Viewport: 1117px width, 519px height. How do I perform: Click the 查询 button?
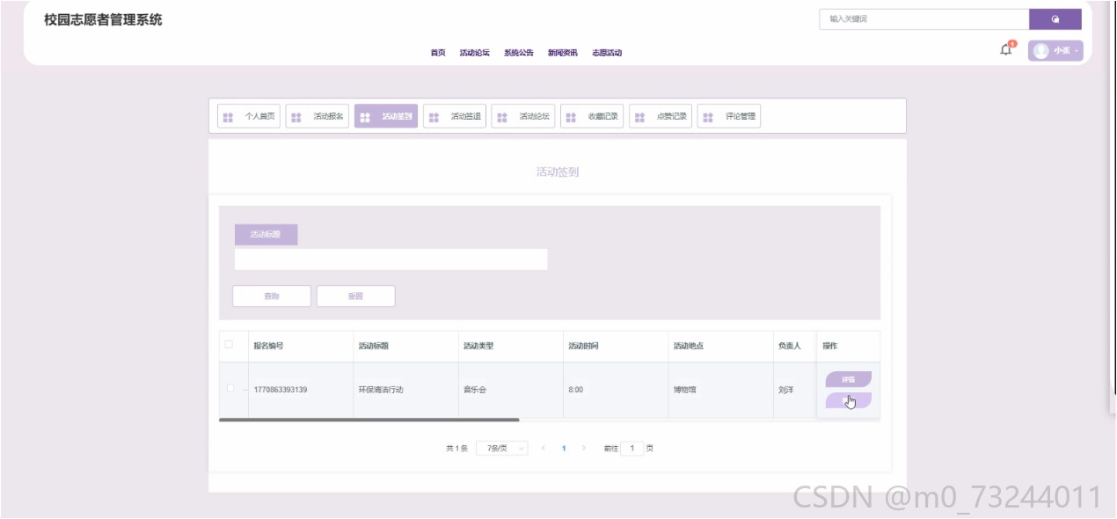coord(272,296)
